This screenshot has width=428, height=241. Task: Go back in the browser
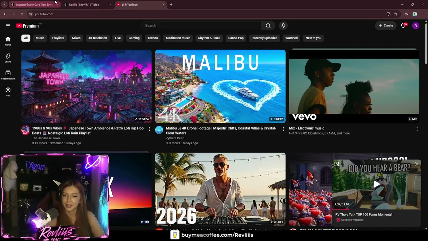(x=5, y=14)
